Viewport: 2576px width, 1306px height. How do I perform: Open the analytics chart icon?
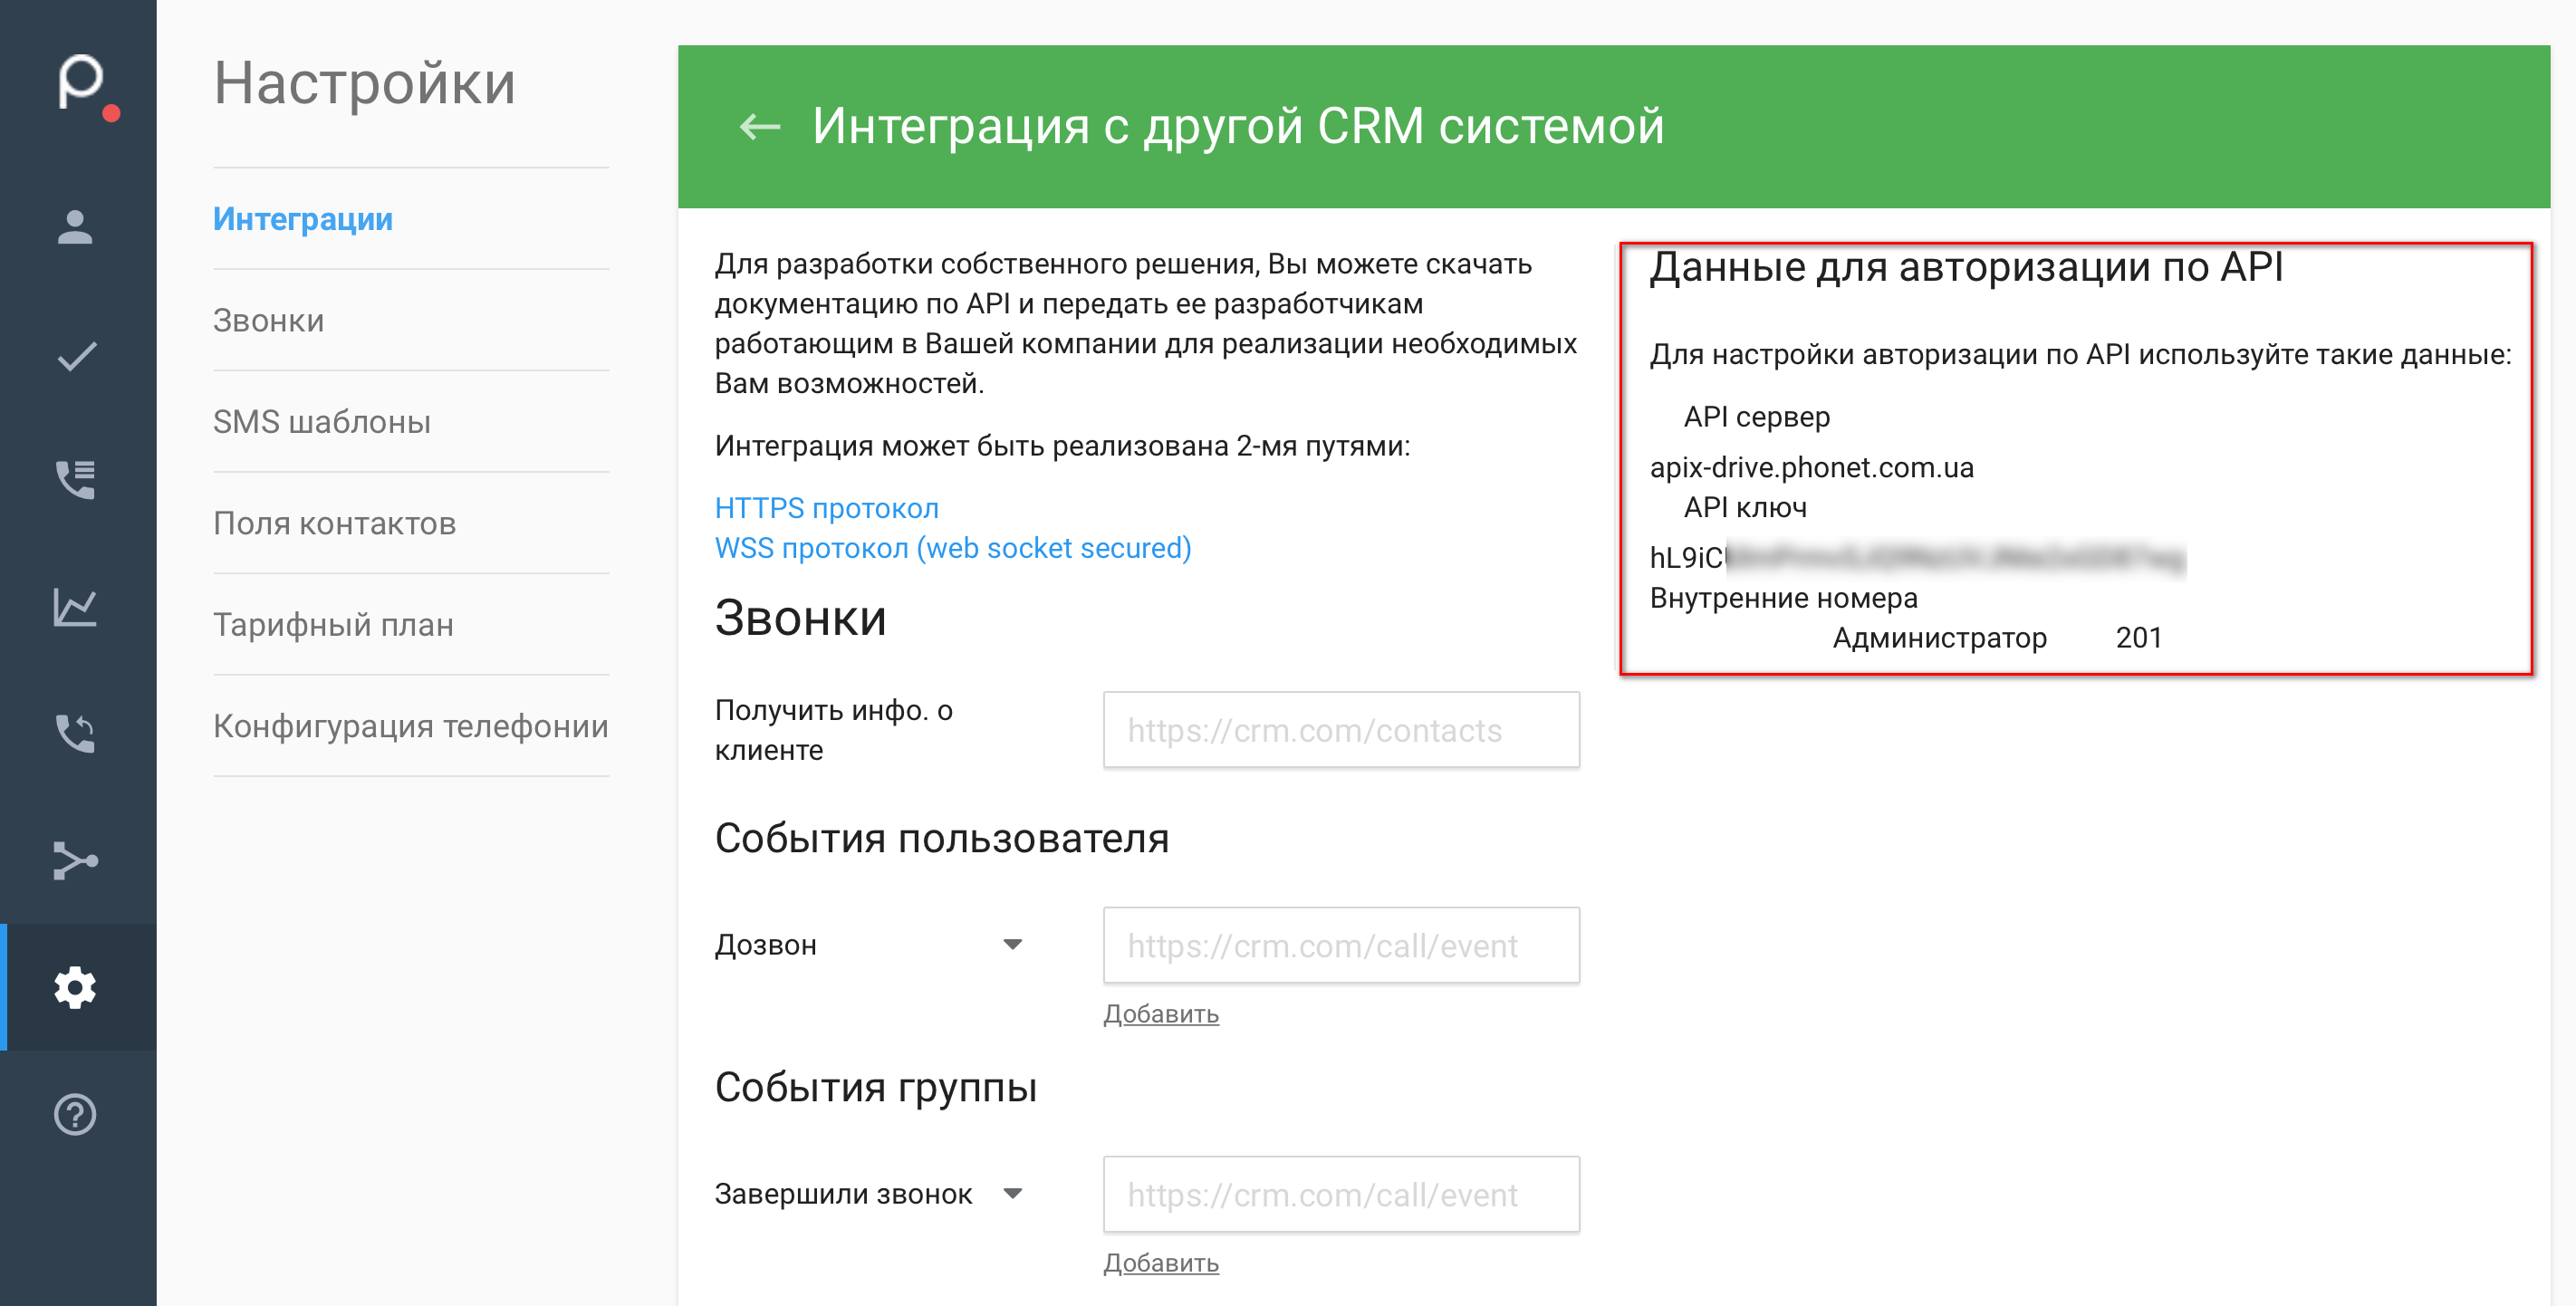75,607
